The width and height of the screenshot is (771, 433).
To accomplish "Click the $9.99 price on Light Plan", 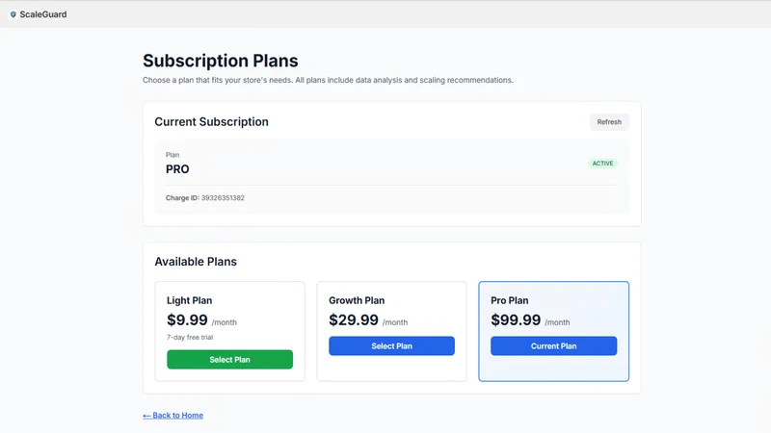I will (x=187, y=320).
